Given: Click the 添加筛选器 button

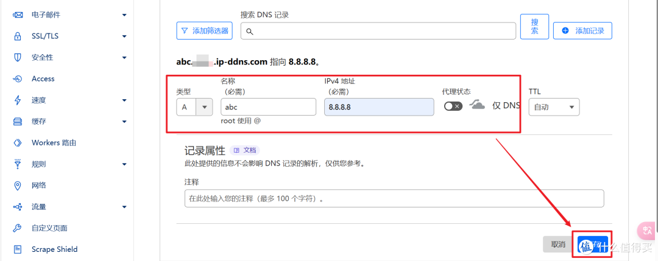Looking at the screenshot, I should click(x=204, y=30).
